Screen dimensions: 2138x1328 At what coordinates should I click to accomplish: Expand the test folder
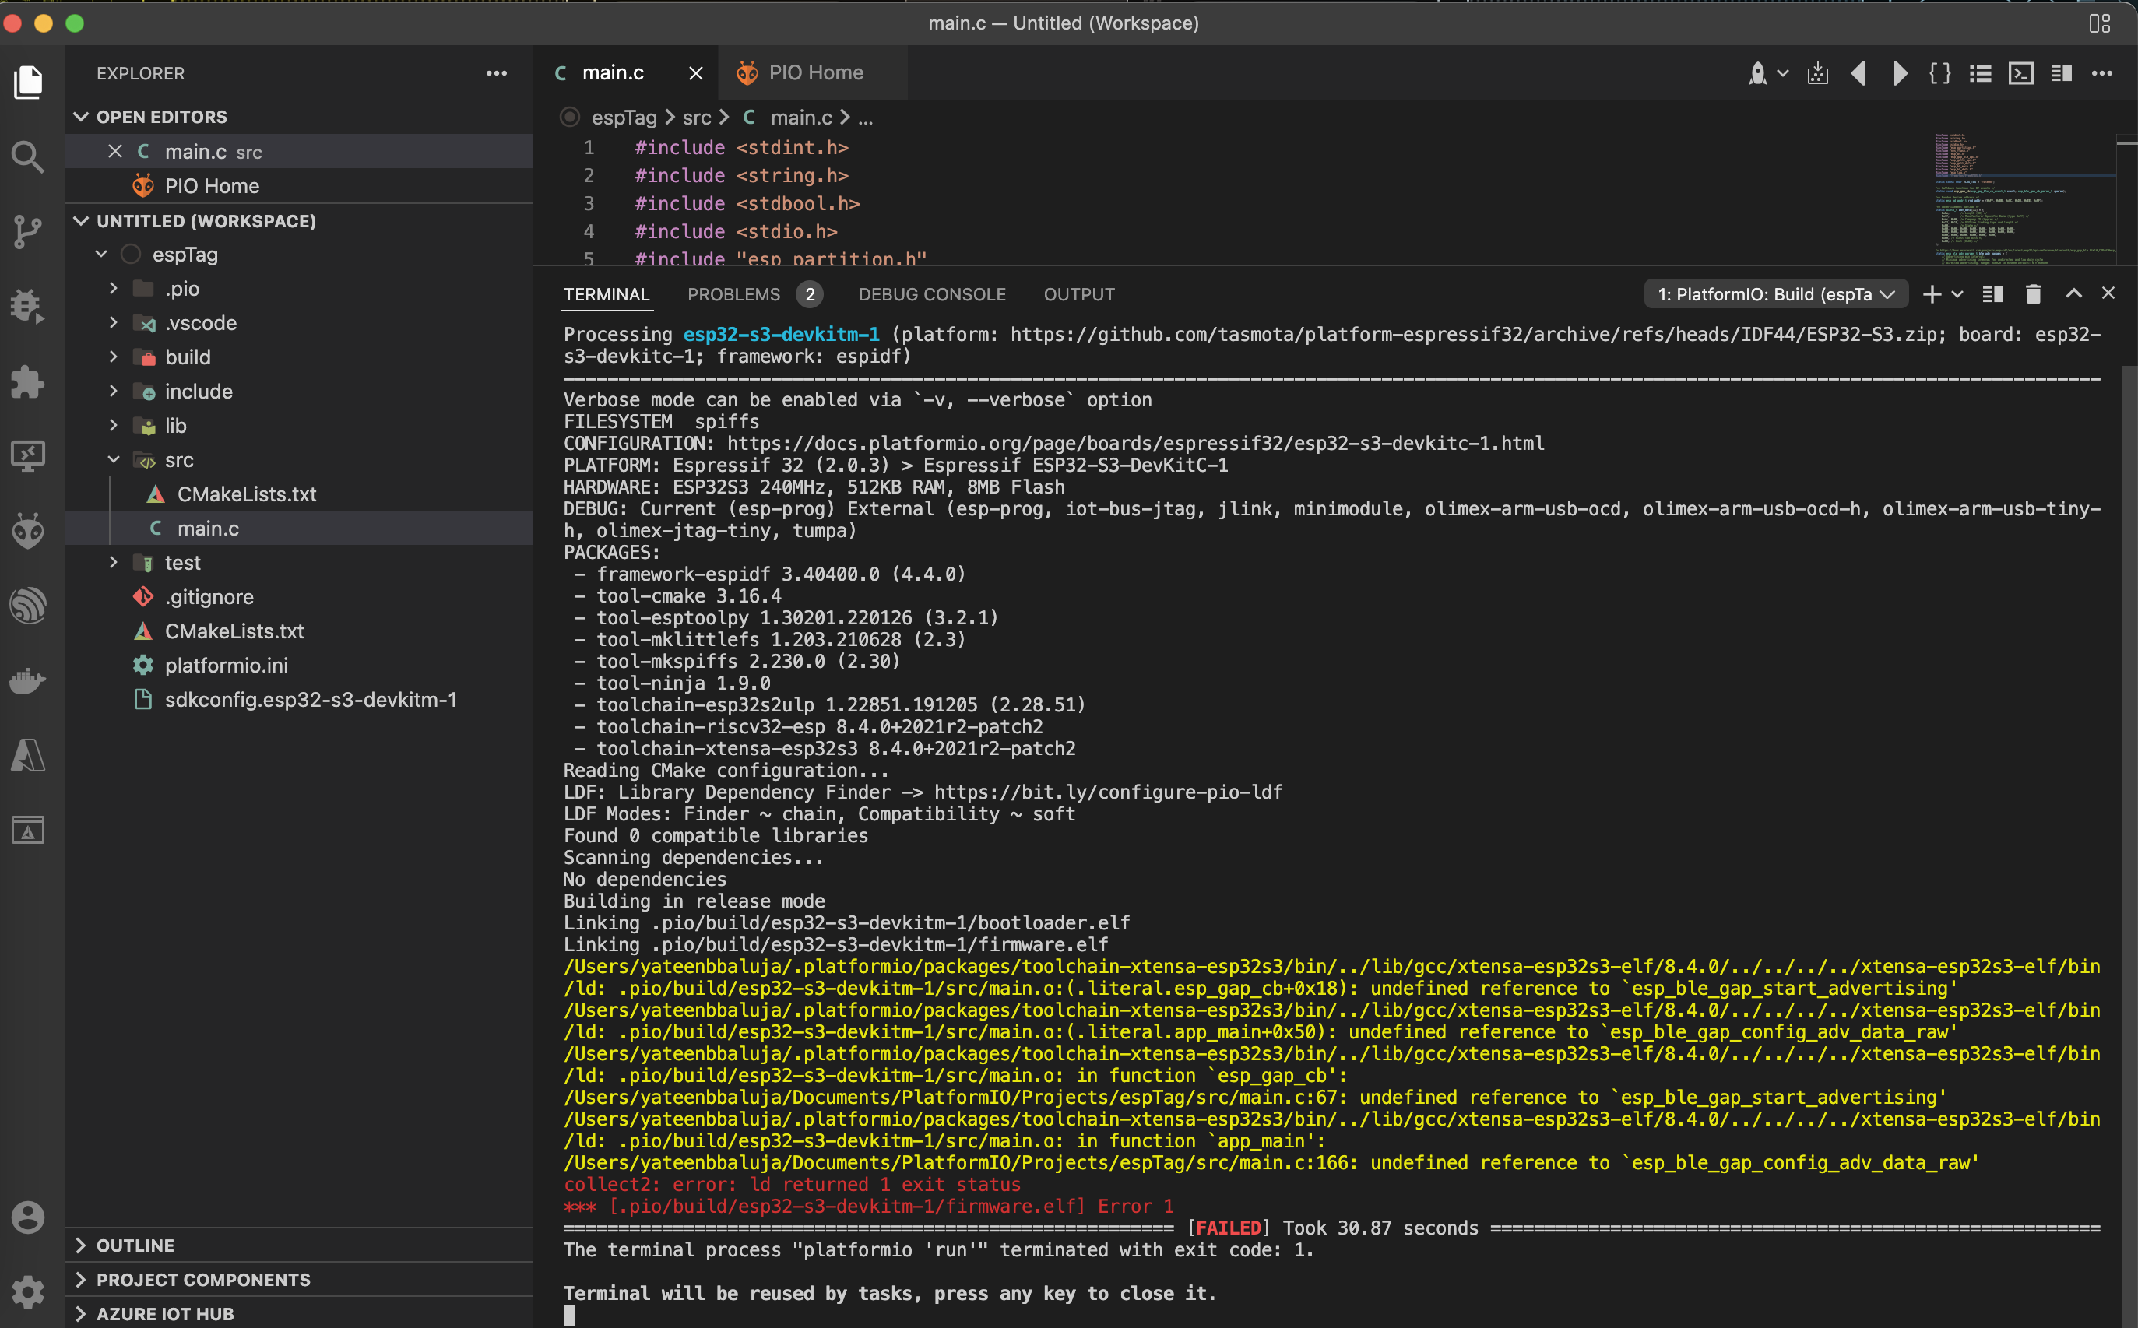pyautogui.click(x=114, y=562)
